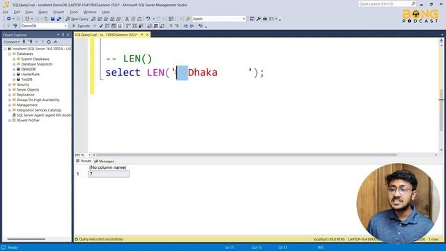Click the Properties wrench icon
The width and height of the screenshot is (446, 251).
[259, 19]
